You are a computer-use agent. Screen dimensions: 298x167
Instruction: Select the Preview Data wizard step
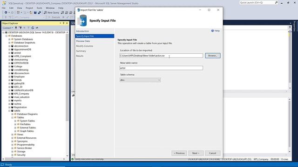(83, 41)
